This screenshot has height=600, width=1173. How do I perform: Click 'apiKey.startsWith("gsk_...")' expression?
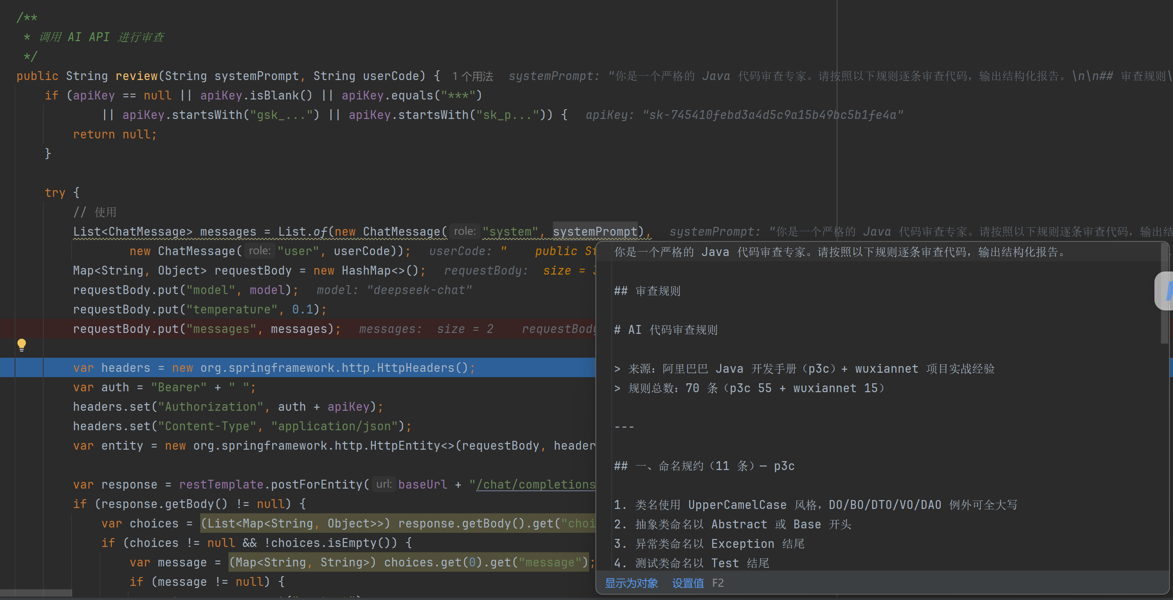221,115
